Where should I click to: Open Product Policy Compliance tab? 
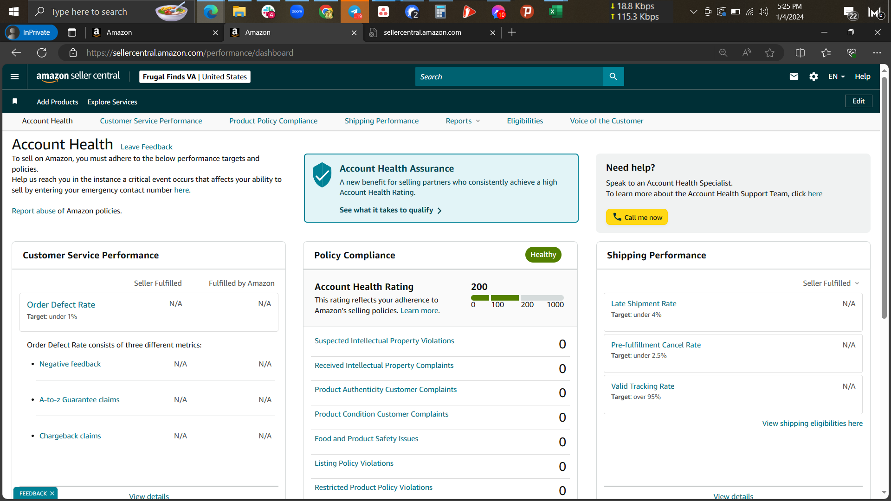pyautogui.click(x=273, y=121)
